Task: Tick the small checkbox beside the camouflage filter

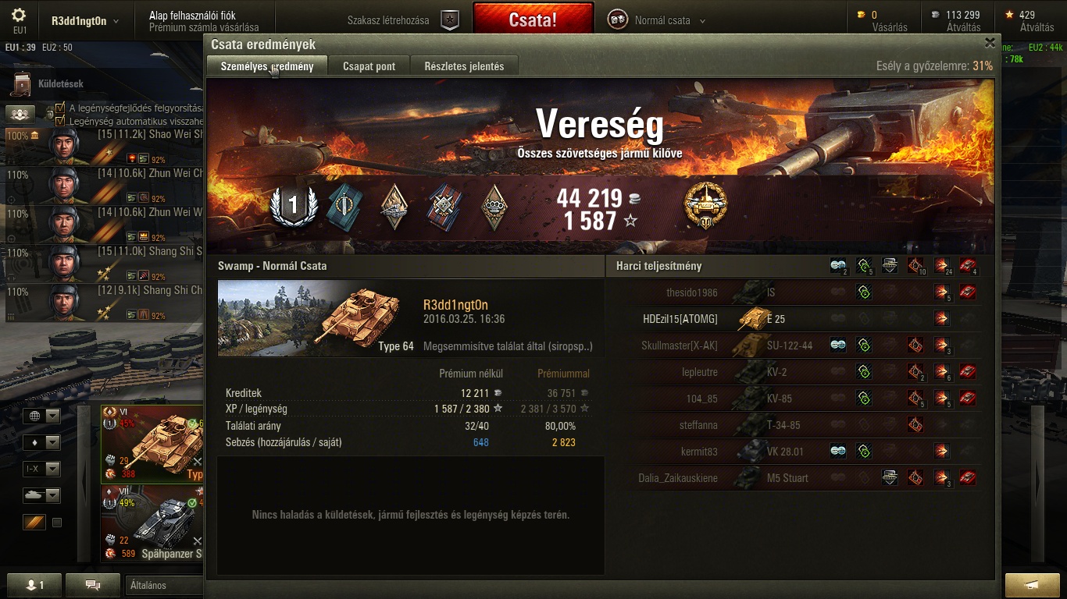Action: tap(57, 523)
